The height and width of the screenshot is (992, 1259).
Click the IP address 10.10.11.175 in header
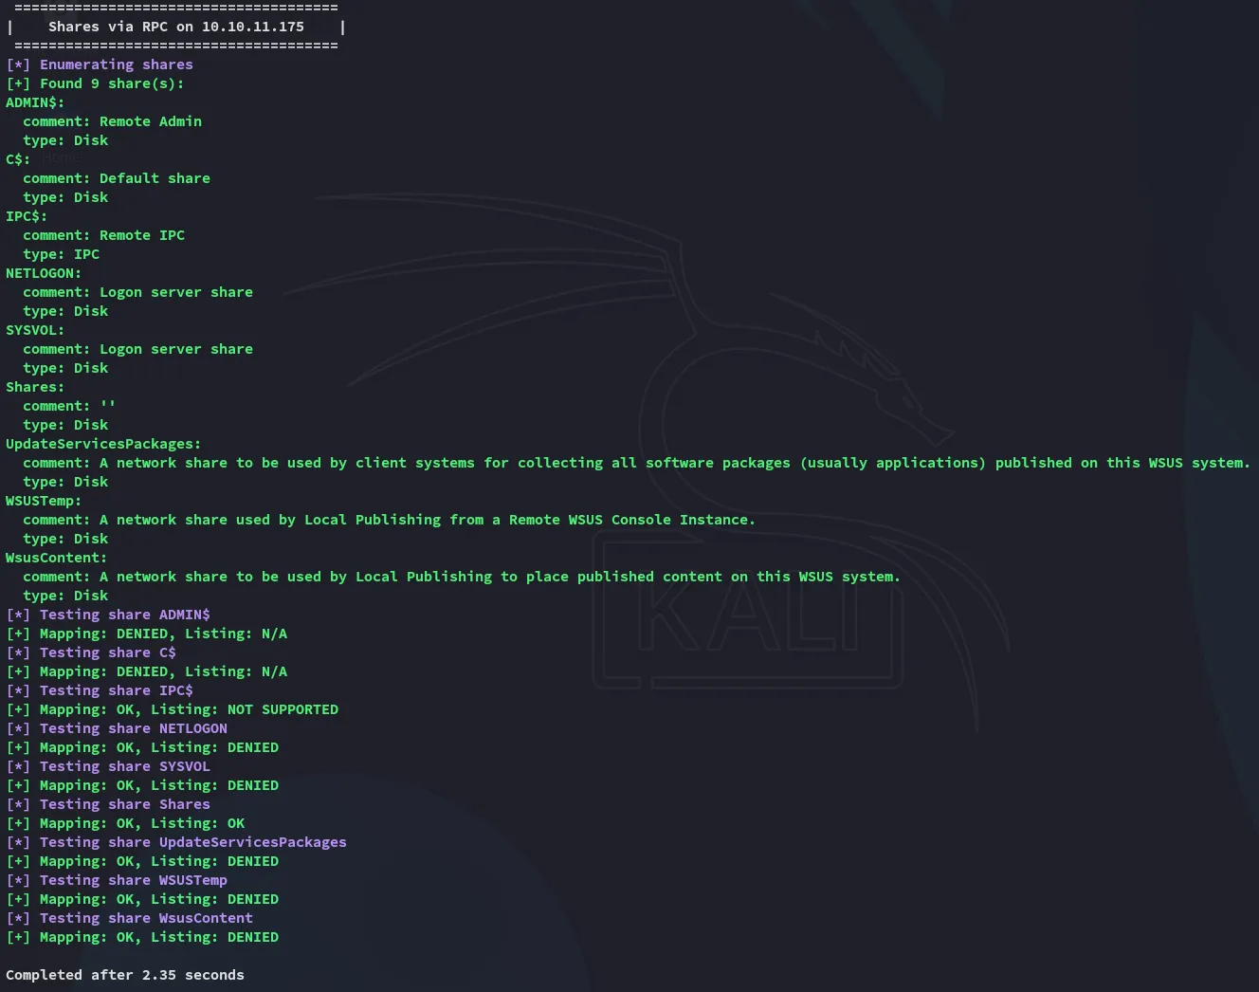[252, 27]
